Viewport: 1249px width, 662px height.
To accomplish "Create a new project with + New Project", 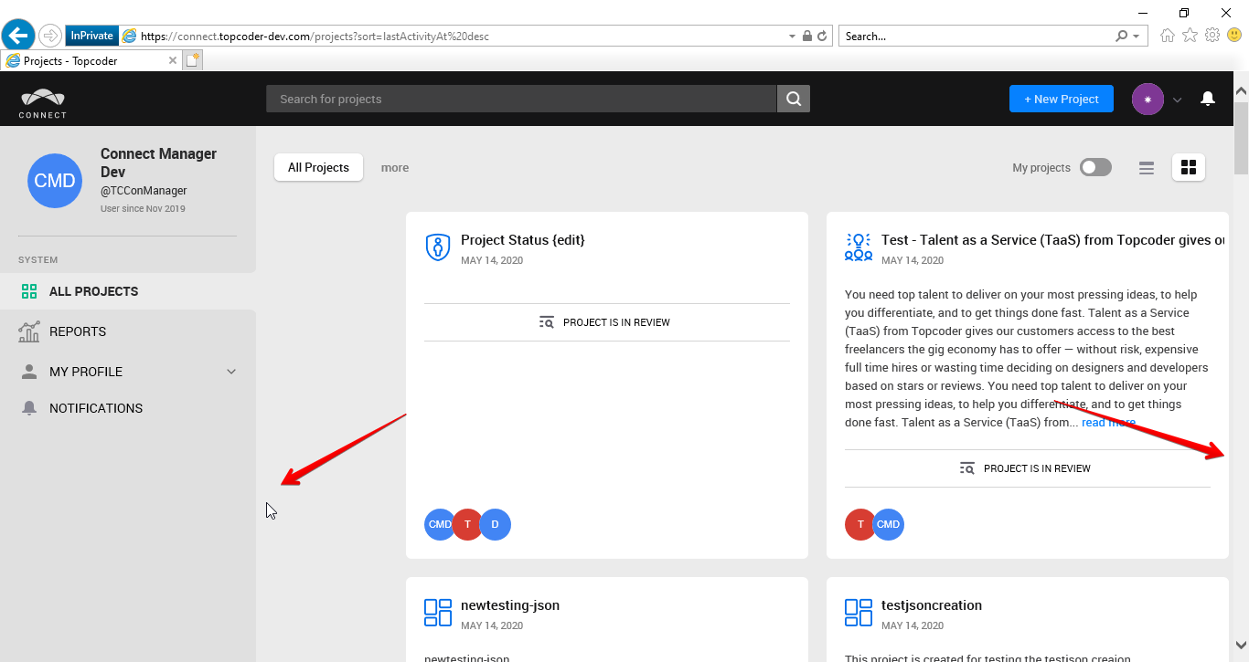I will [x=1062, y=99].
